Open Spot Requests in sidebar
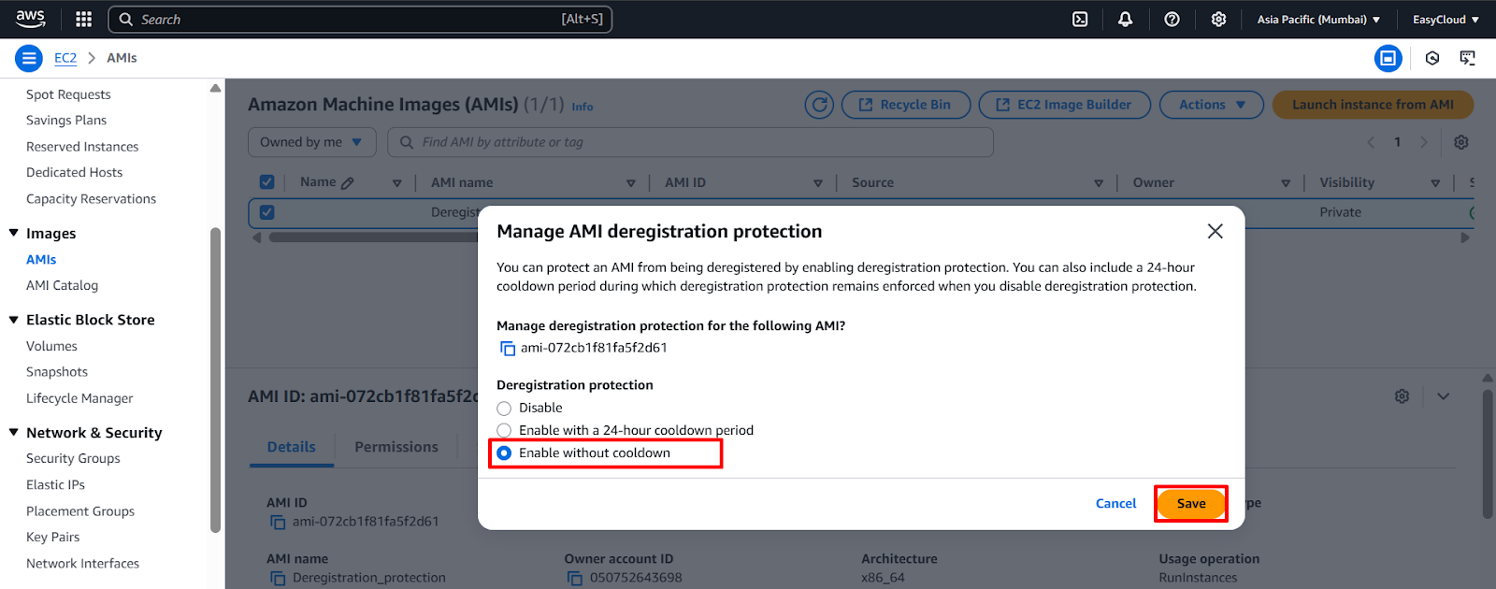Viewport: 1496px width, 589px height. (68, 94)
